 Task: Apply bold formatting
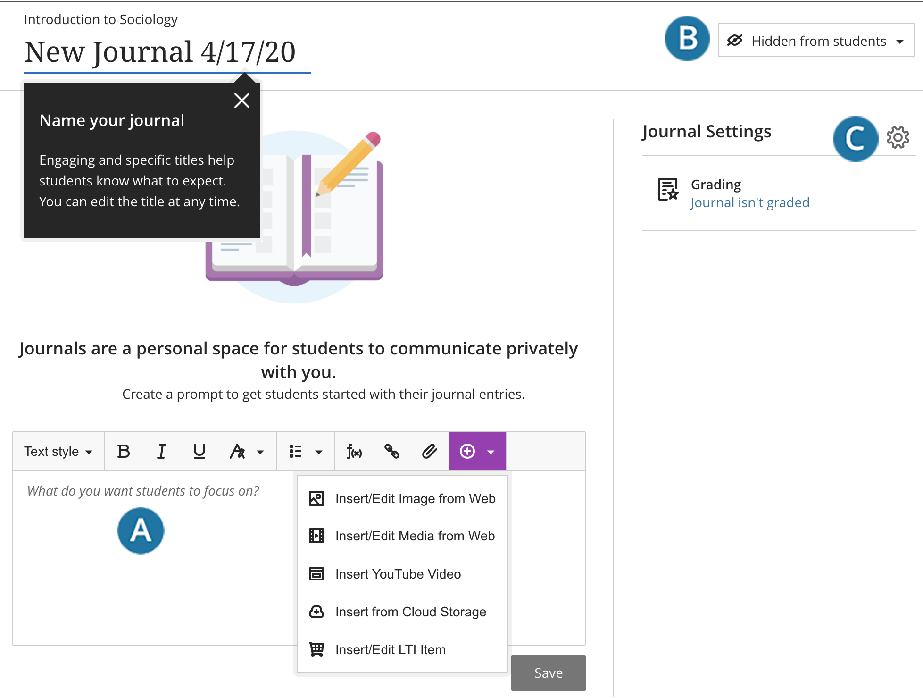coord(124,452)
